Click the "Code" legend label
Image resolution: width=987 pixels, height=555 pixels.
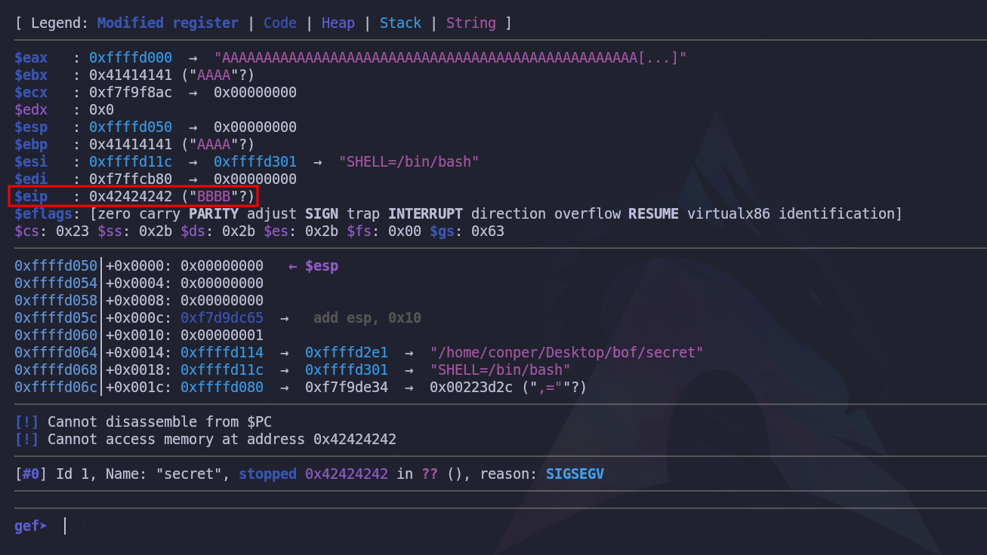pyautogui.click(x=279, y=23)
